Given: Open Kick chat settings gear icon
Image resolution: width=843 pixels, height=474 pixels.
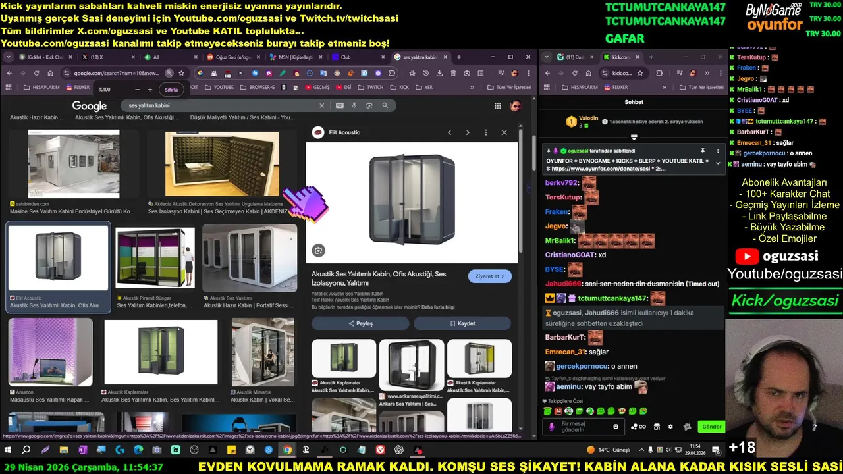Looking at the screenshot, I should (670, 427).
